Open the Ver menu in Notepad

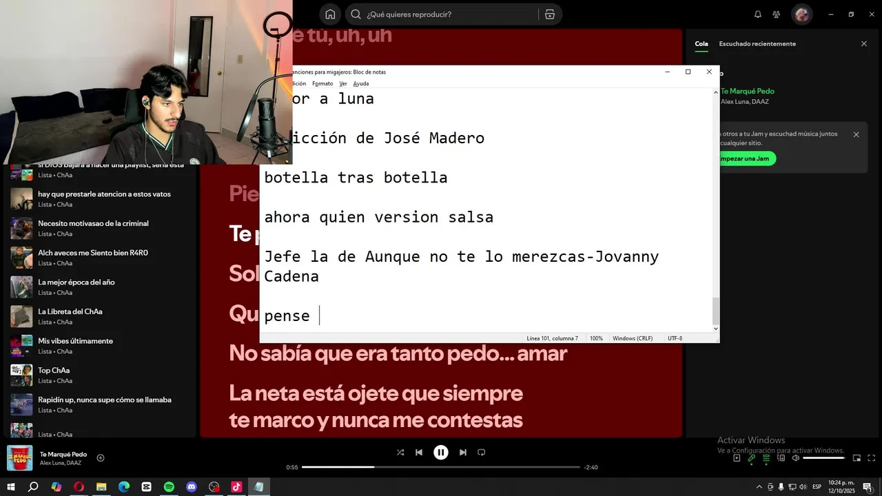click(x=343, y=83)
